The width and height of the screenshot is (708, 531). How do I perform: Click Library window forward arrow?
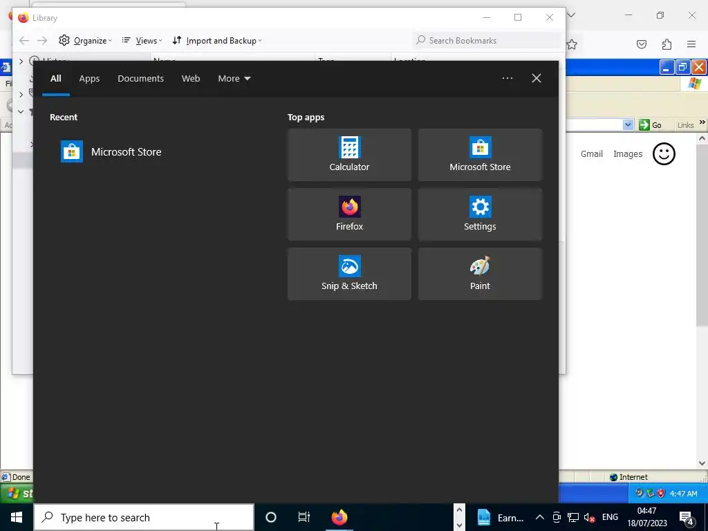[x=42, y=41]
